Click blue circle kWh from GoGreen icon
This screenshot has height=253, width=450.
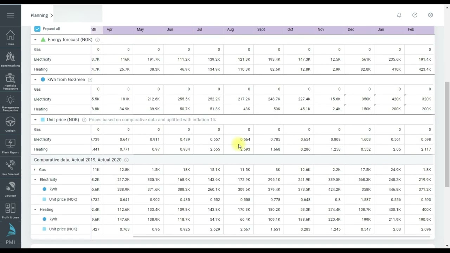tap(43, 79)
